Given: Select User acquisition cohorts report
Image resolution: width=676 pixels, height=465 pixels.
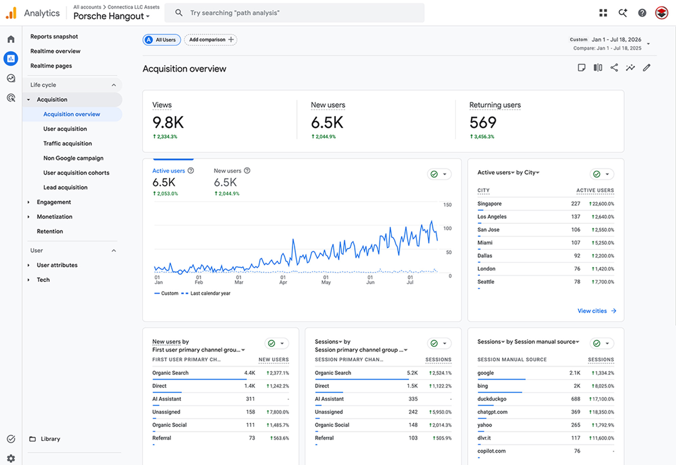Looking at the screenshot, I should [x=76, y=172].
